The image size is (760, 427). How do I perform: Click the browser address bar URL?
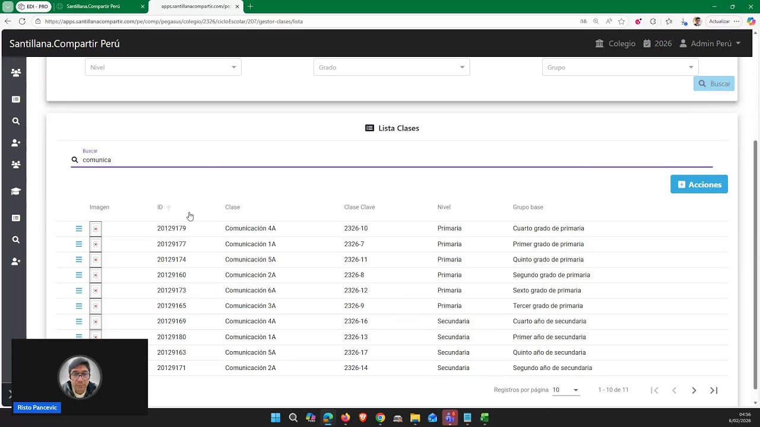(174, 21)
